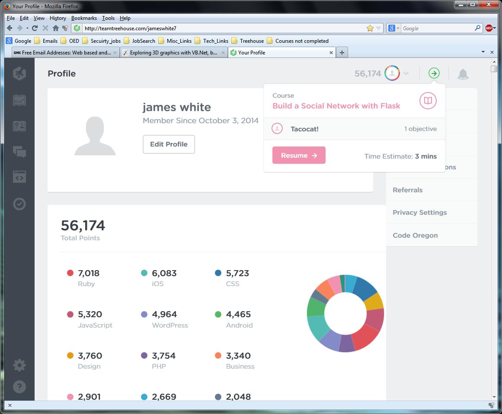Open the History menu
The image size is (502, 414).
click(x=58, y=18)
